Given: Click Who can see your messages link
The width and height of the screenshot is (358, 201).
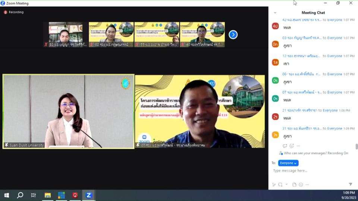Looking at the screenshot, I should pyautogui.click(x=316, y=153).
